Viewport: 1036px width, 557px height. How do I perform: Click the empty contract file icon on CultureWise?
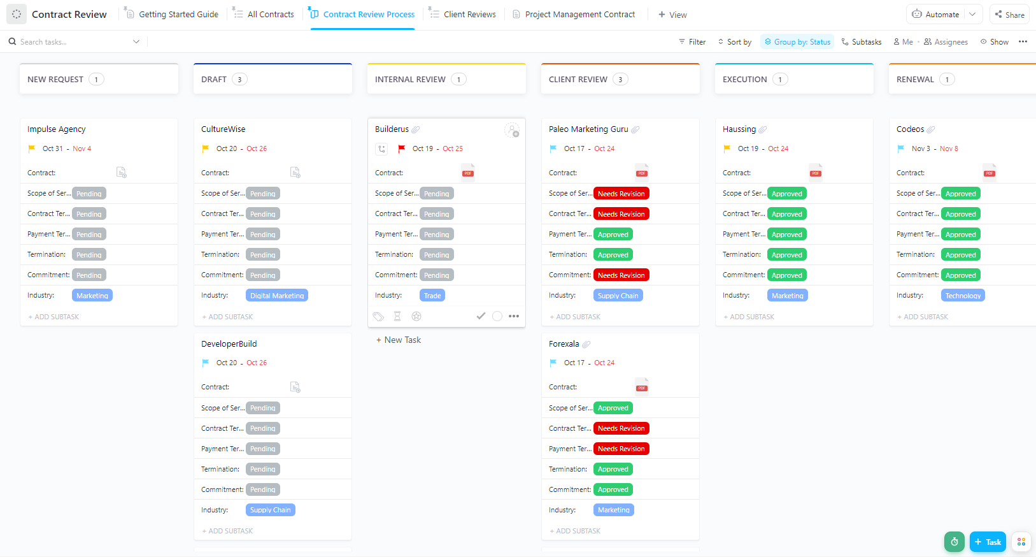point(295,173)
